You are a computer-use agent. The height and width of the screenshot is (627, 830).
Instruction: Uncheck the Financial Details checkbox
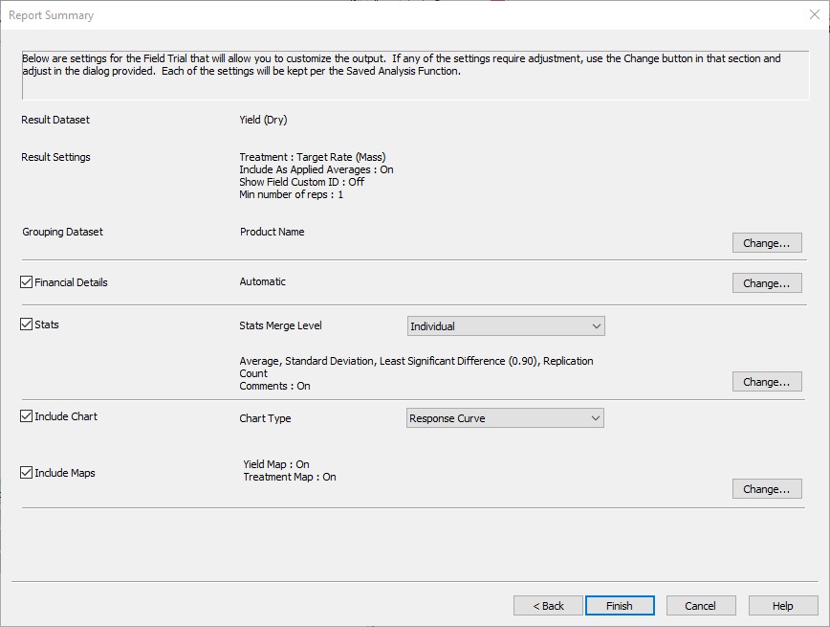pos(27,283)
